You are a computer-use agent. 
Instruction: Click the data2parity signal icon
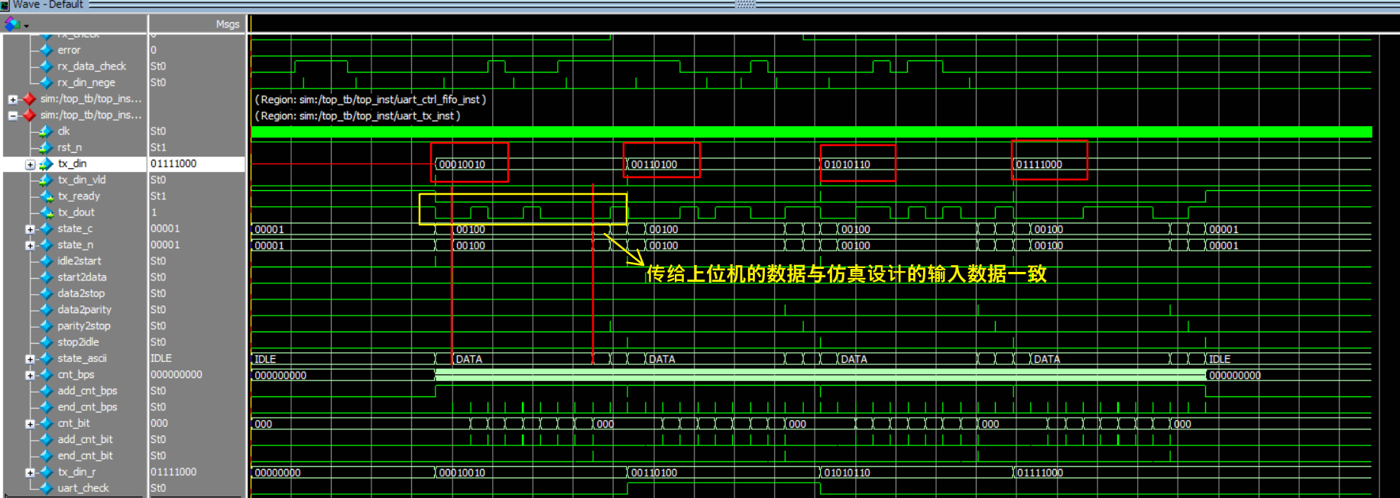[46, 310]
